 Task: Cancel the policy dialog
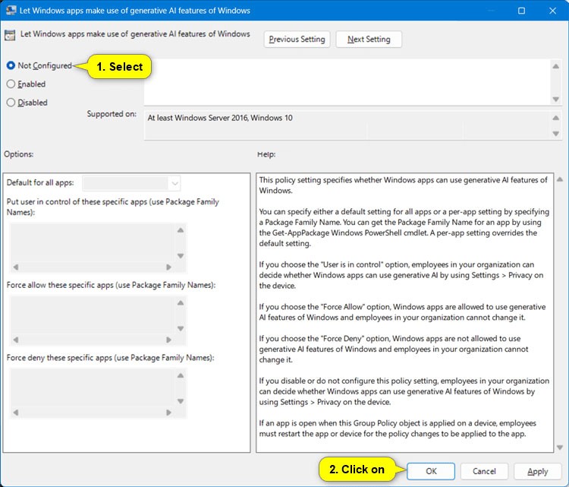tap(484, 471)
